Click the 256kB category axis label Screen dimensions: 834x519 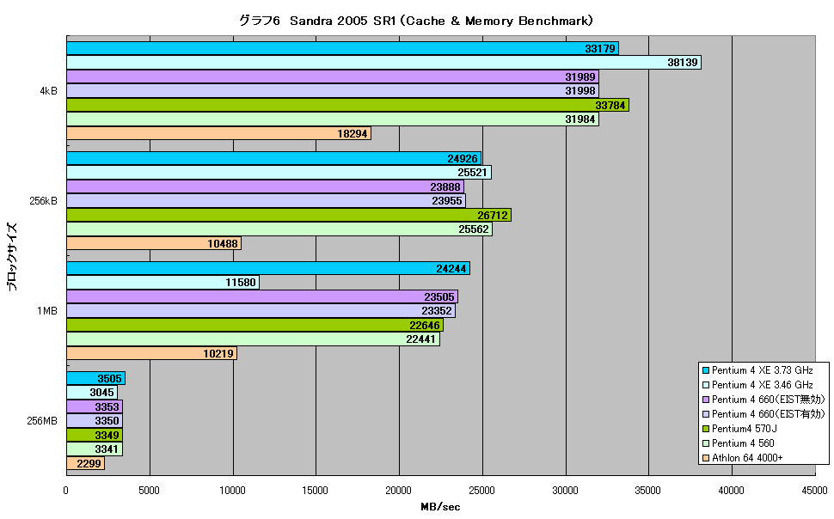point(44,201)
